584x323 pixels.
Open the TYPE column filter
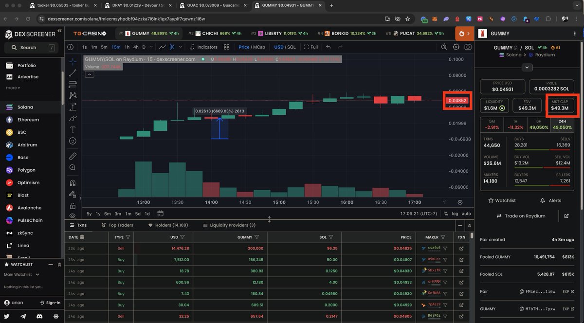128,237
